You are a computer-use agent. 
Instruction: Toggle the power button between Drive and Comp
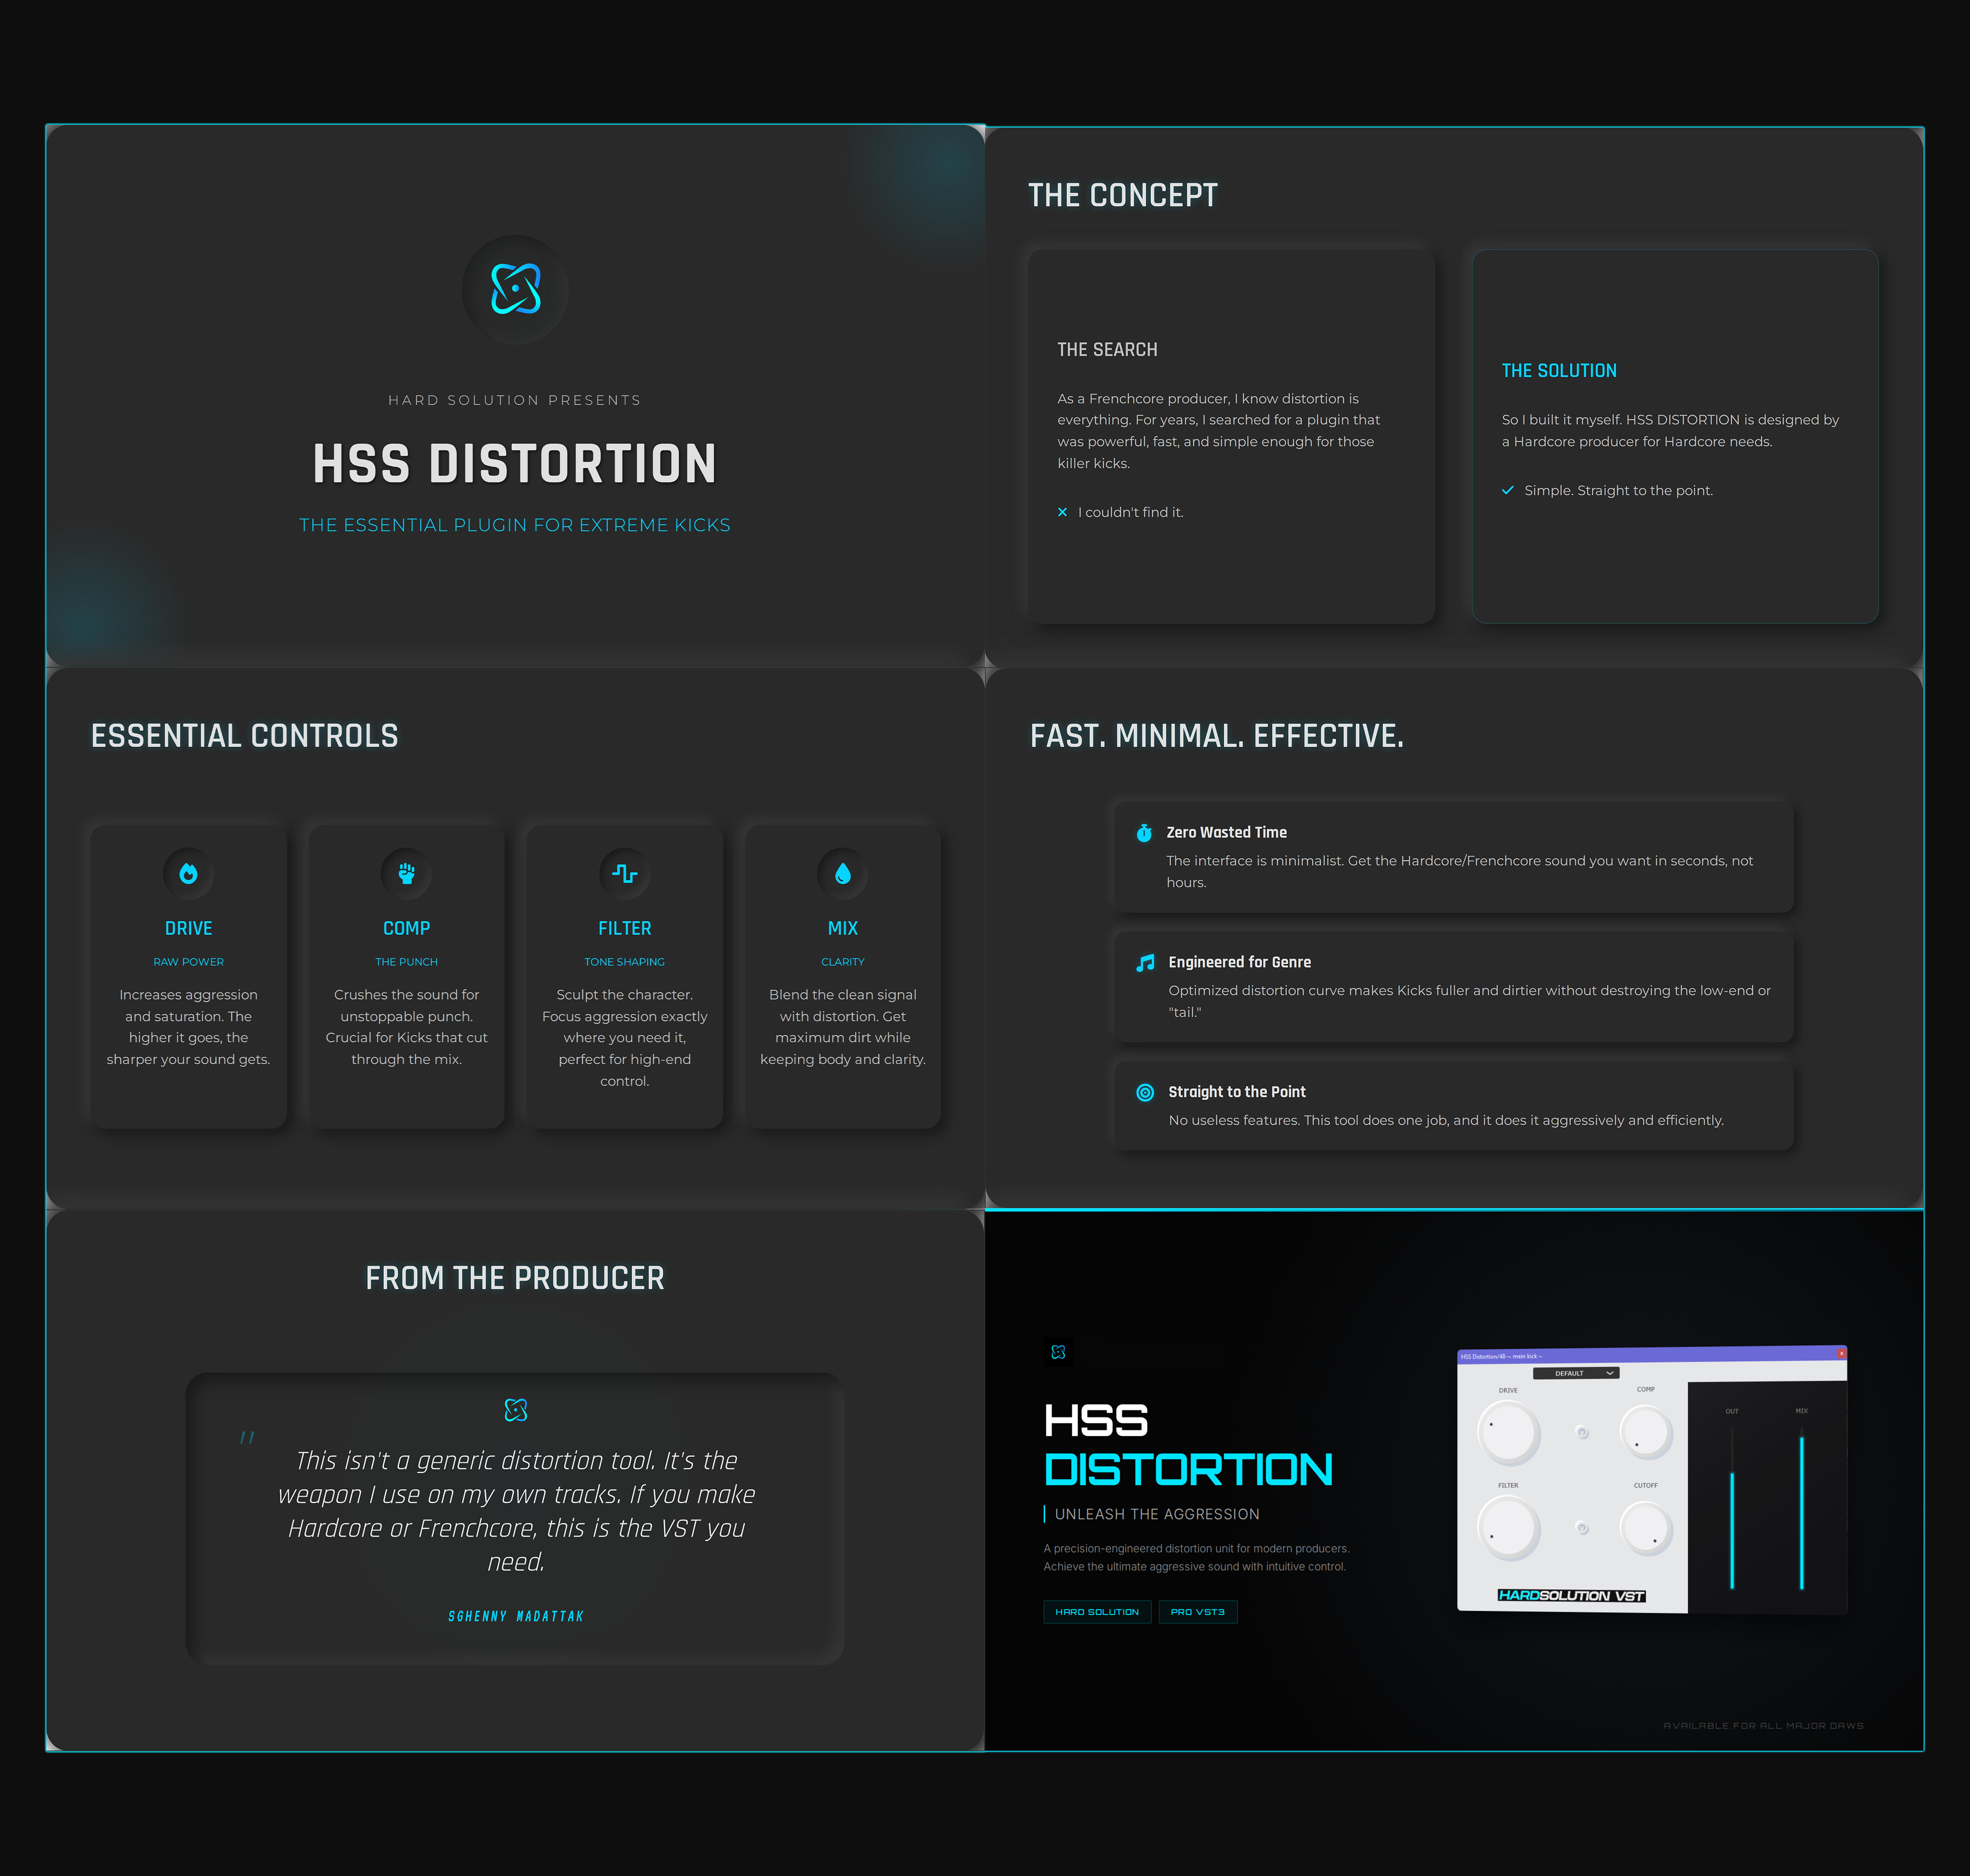pyautogui.click(x=1582, y=1433)
